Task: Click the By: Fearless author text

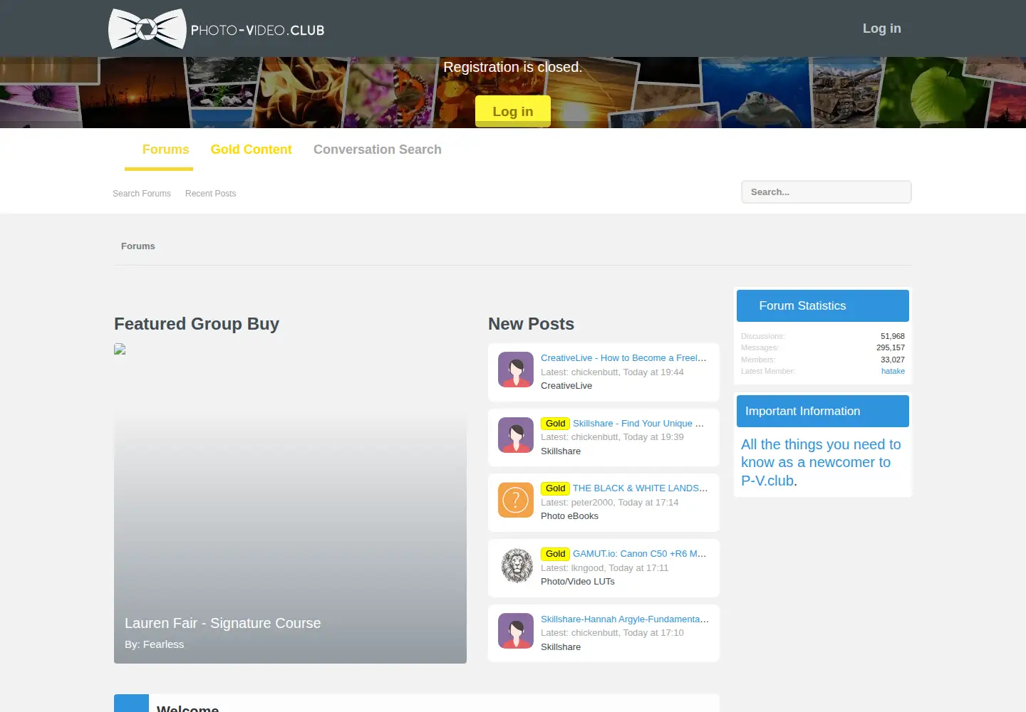Action: tap(154, 644)
